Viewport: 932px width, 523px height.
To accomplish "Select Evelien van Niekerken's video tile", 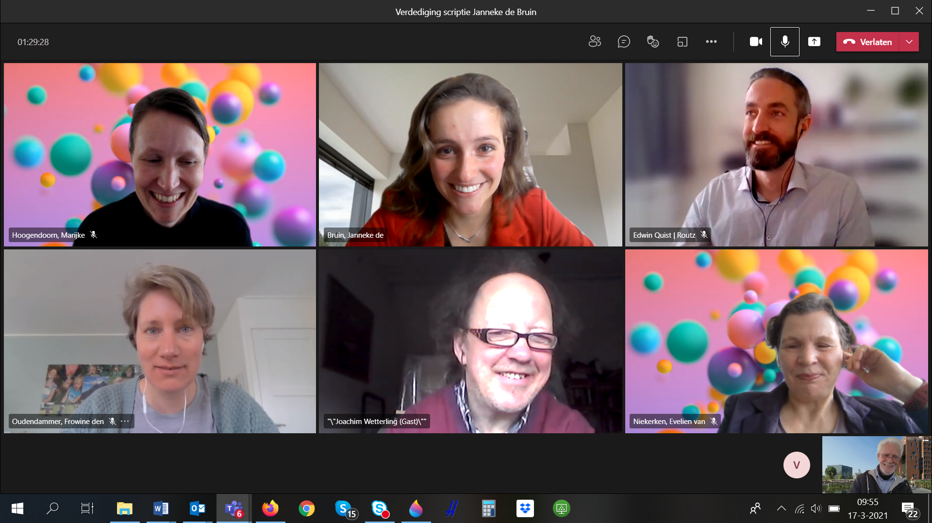I will click(x=777, y=341).
